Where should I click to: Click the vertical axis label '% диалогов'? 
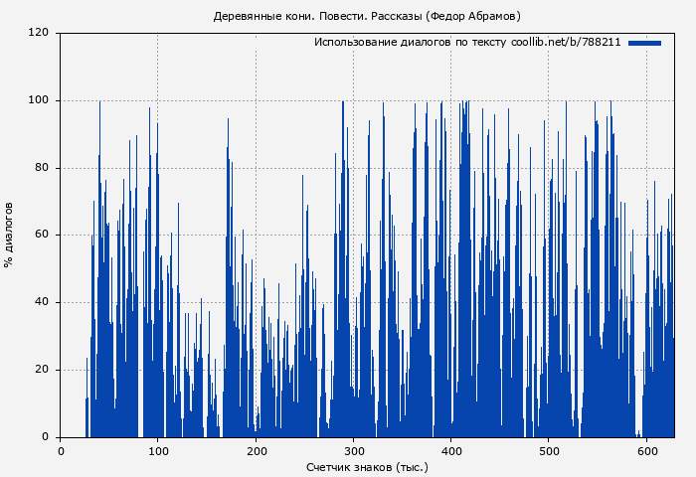[x=9, y=235]
